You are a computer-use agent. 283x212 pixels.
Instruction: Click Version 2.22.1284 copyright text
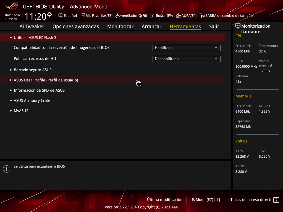[141, 207]
